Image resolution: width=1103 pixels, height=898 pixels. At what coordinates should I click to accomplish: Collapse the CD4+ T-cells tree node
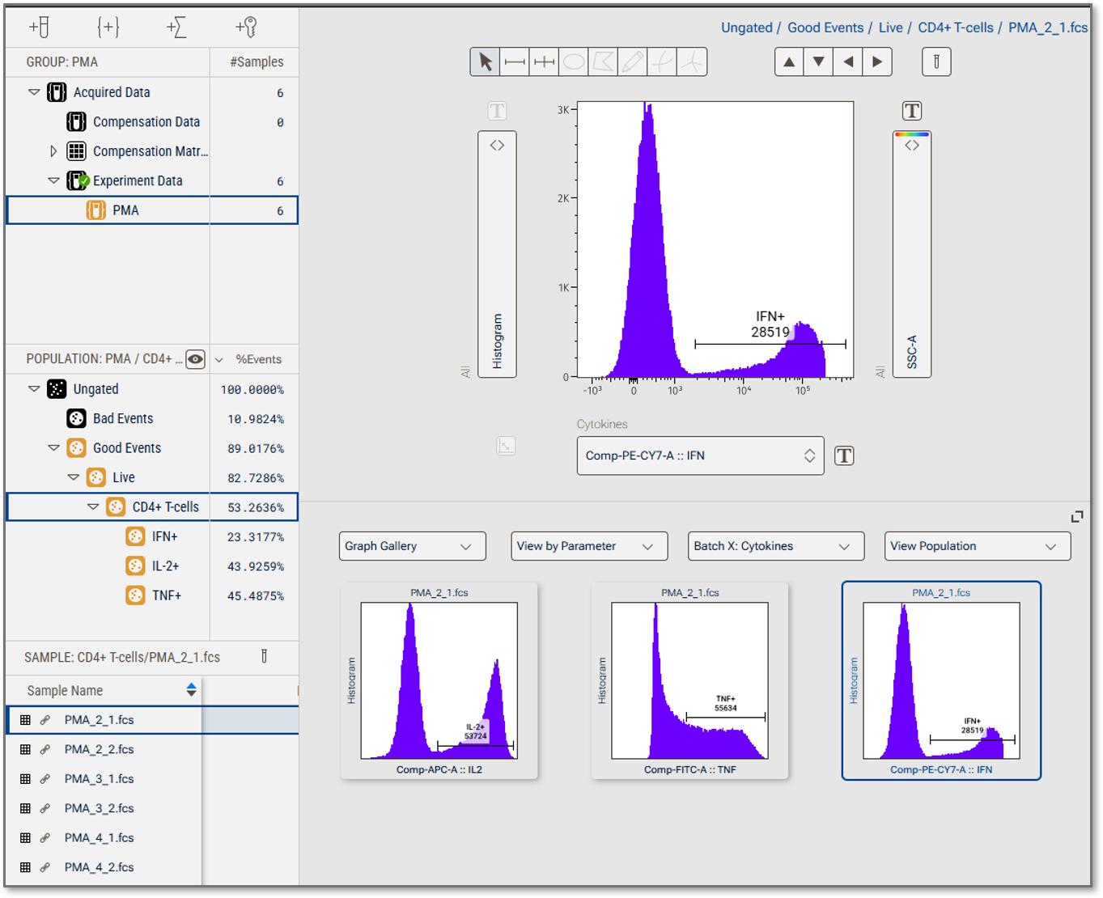[x=93, y=507]
